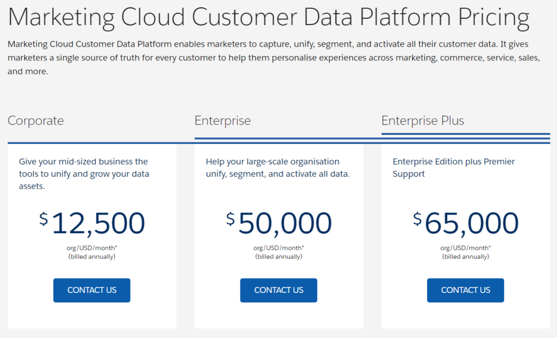The height and width of the screenshot is (338, 557).
Task: Click billed annually under Enterprise Plus
Action: coord(465,256)
